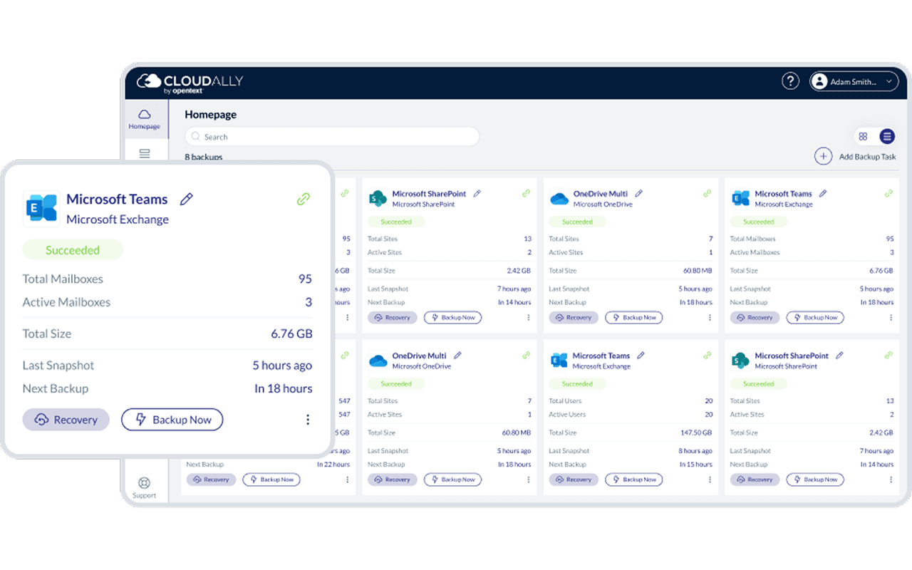
Task: Click the second sidebar icon below Homepage
Action: pos(145,153)
